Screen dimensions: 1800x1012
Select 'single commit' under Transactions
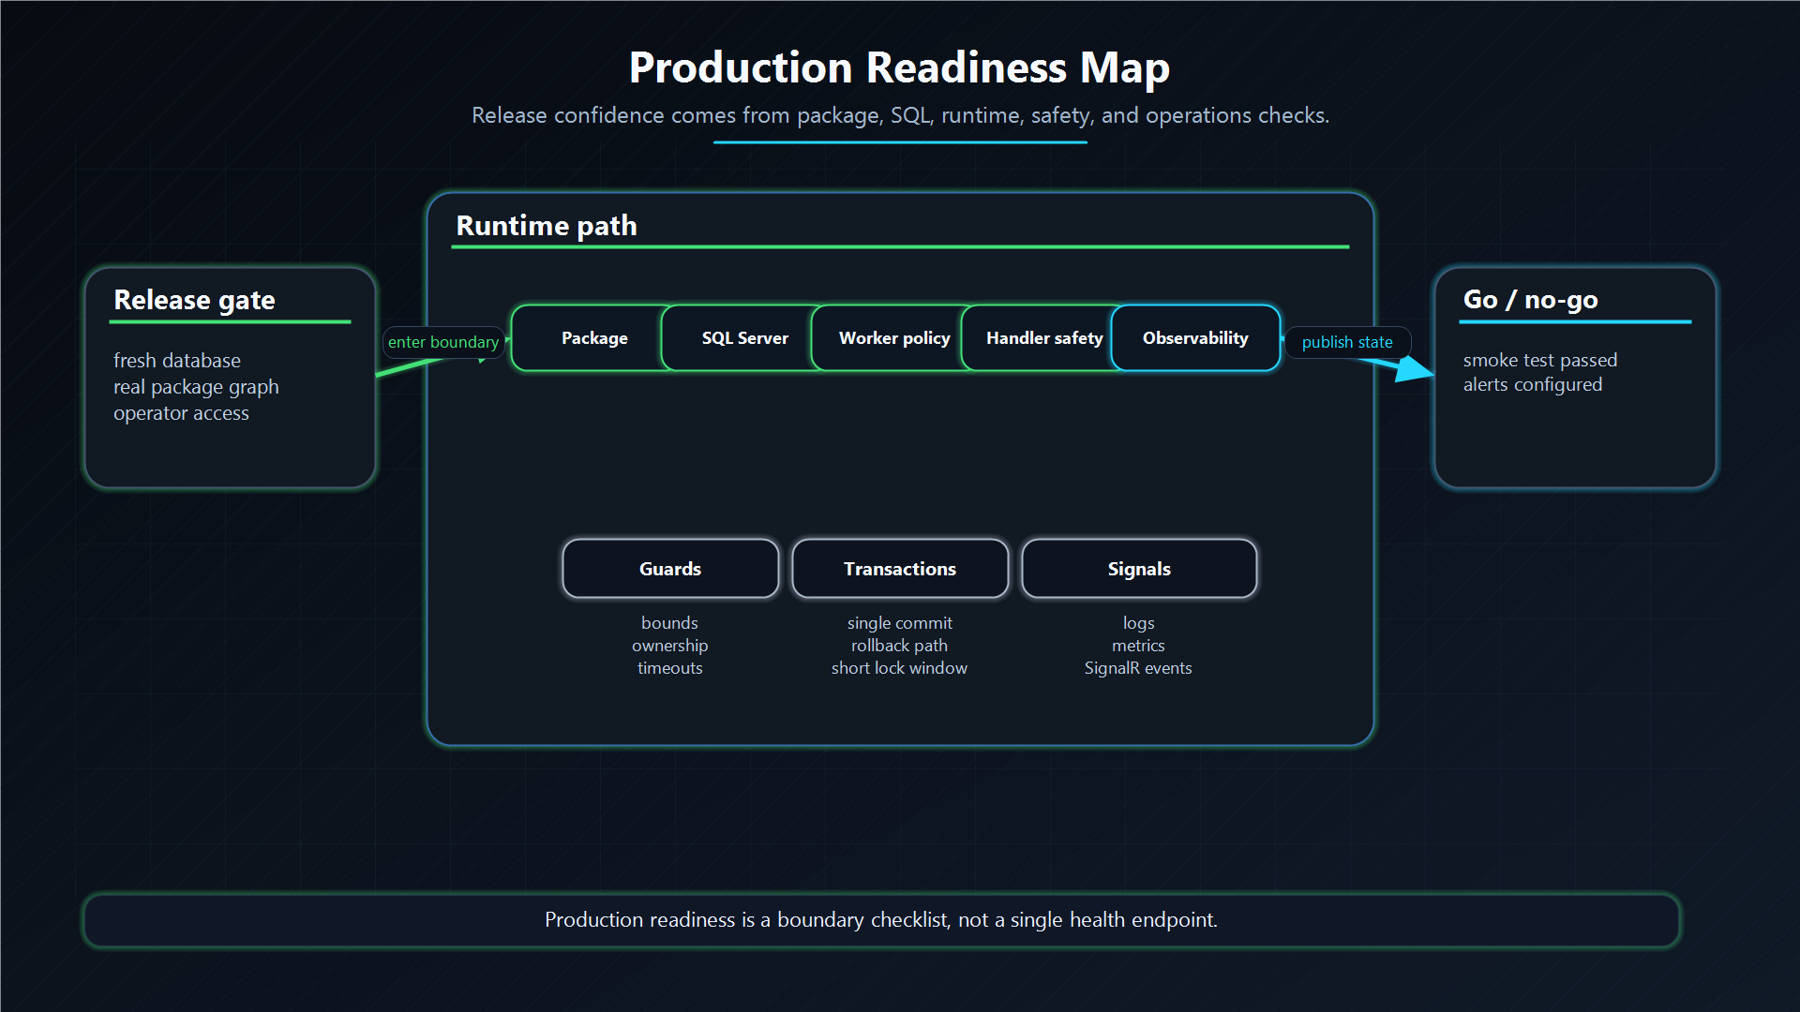899,623
